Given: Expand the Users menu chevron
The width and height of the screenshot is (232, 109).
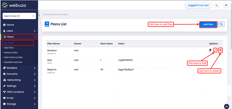Looking at the screenshot, I should [x=35, y=31].
